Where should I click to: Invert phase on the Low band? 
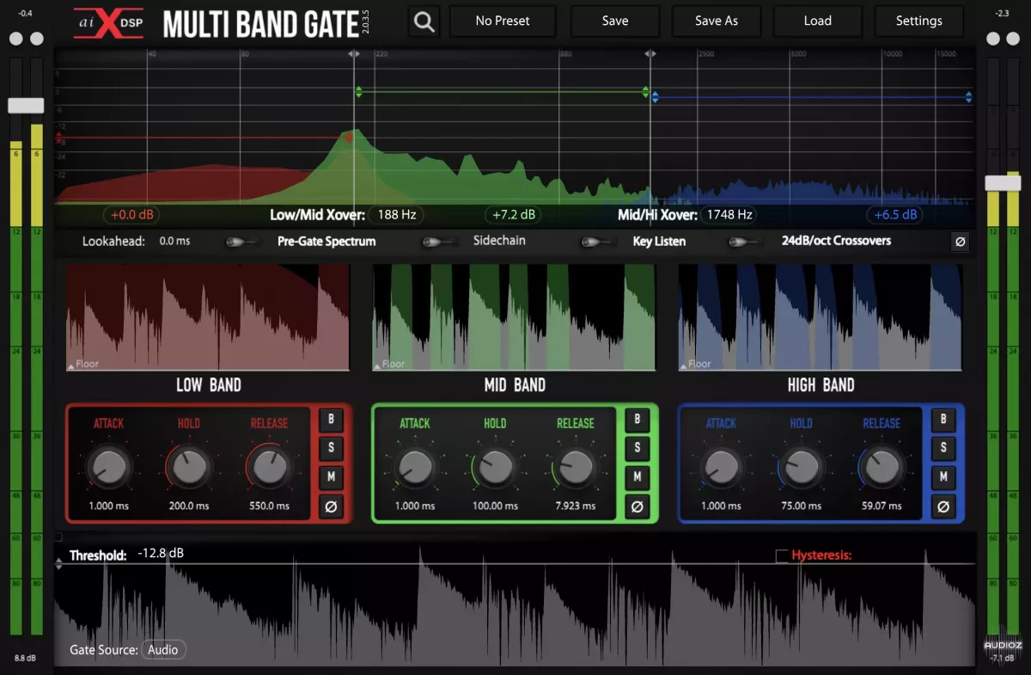coord(330,506)
